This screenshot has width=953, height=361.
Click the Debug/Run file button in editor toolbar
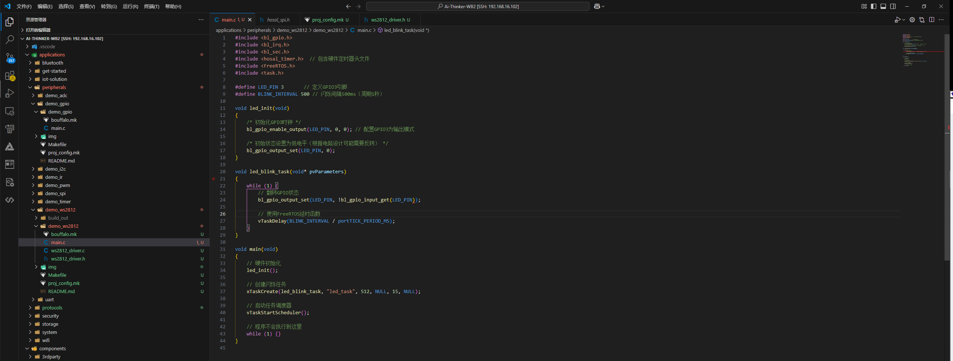(x=897, y=20)
